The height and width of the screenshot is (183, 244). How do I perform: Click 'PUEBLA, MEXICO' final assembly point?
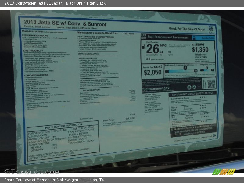coord(78,134)
